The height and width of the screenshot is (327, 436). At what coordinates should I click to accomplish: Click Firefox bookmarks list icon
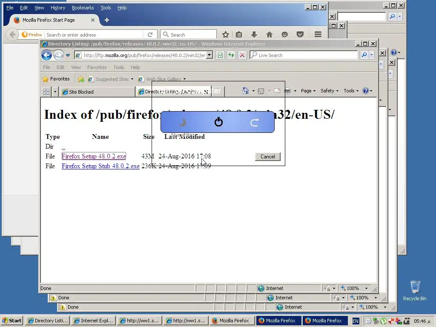tap(239, 34)
